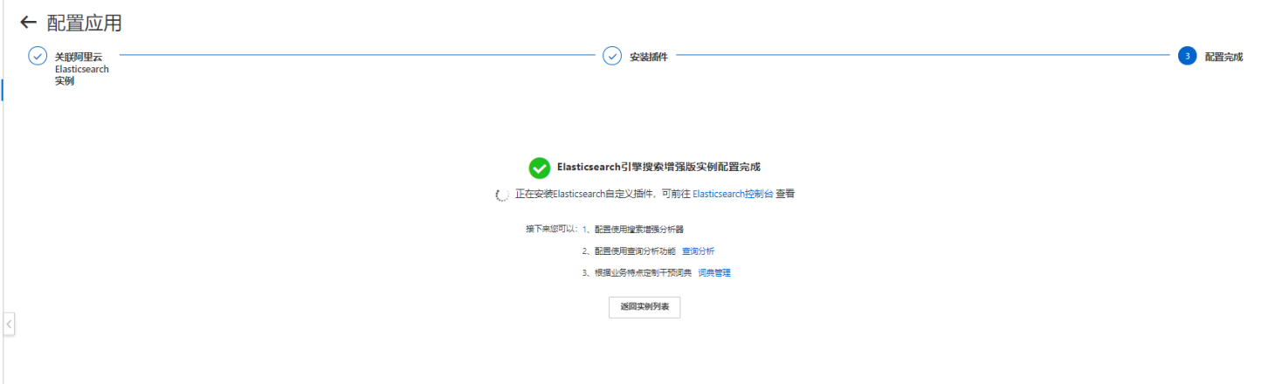Open the 词典管理 link
Image resolution: width=1282 pixels, height=384 pixels.
pyautogui.click(x=714, y=273)
